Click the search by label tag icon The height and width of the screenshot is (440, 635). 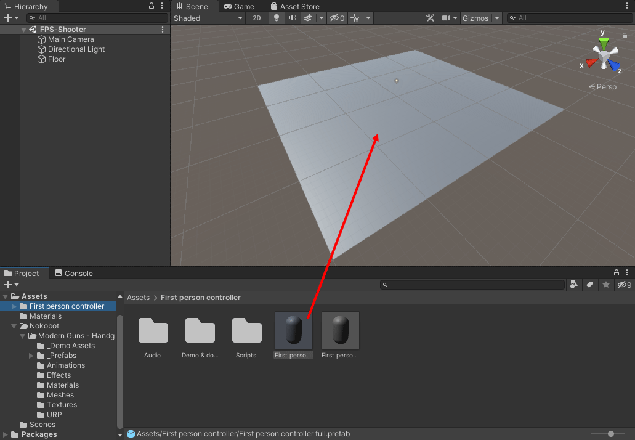click(x=589, y=285)
